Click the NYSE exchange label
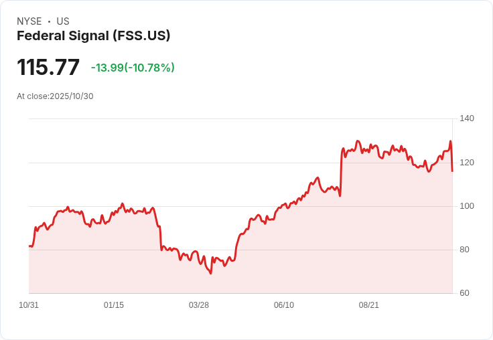The image size is (493, 340). coord(29,21)
